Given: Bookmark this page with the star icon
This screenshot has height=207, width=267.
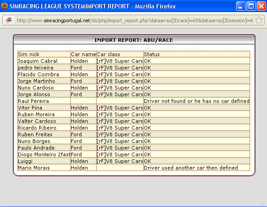Looking at the screenshot, I should click(259, 20).
